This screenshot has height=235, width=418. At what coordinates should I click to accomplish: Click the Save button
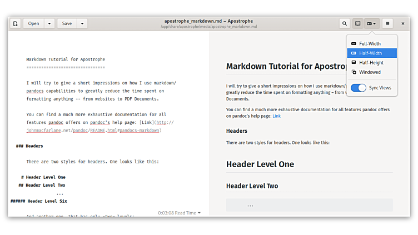pyautogui.click(x=67, y=23)
